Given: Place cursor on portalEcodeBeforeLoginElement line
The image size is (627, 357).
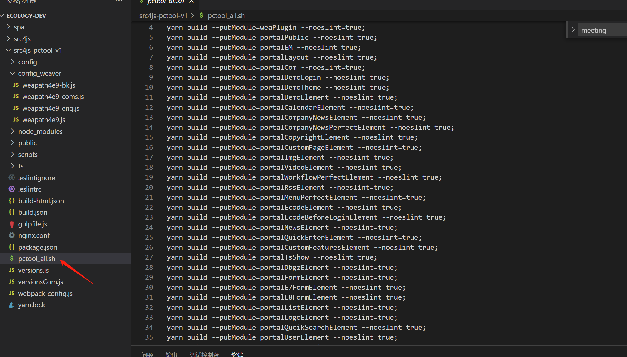Looking at the screenshot, I should 306,217.
